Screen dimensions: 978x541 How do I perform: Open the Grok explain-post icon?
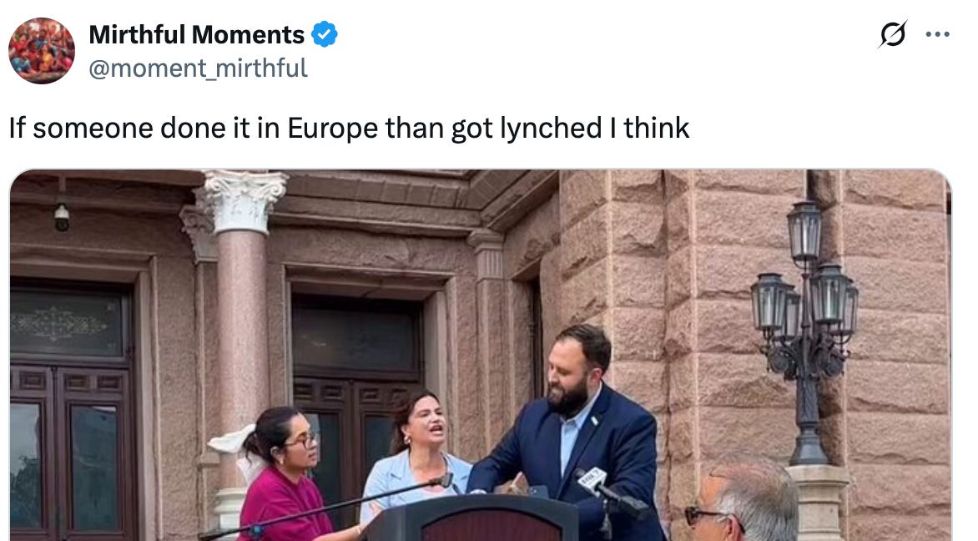893,34
